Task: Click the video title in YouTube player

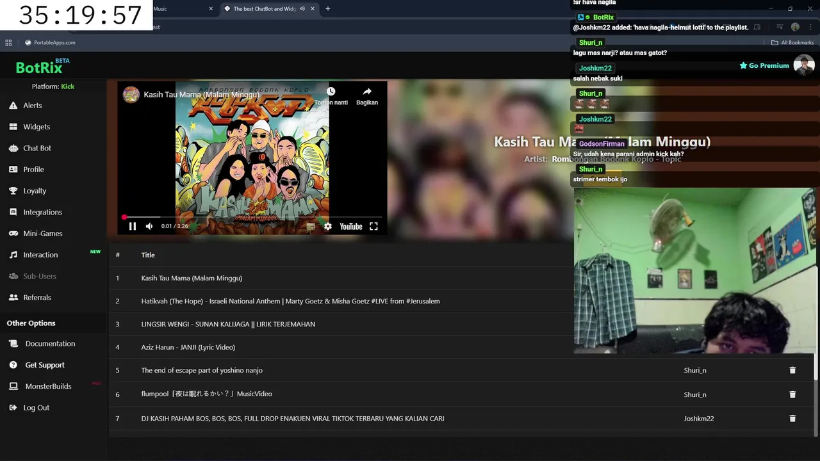Action: point(202,95)
